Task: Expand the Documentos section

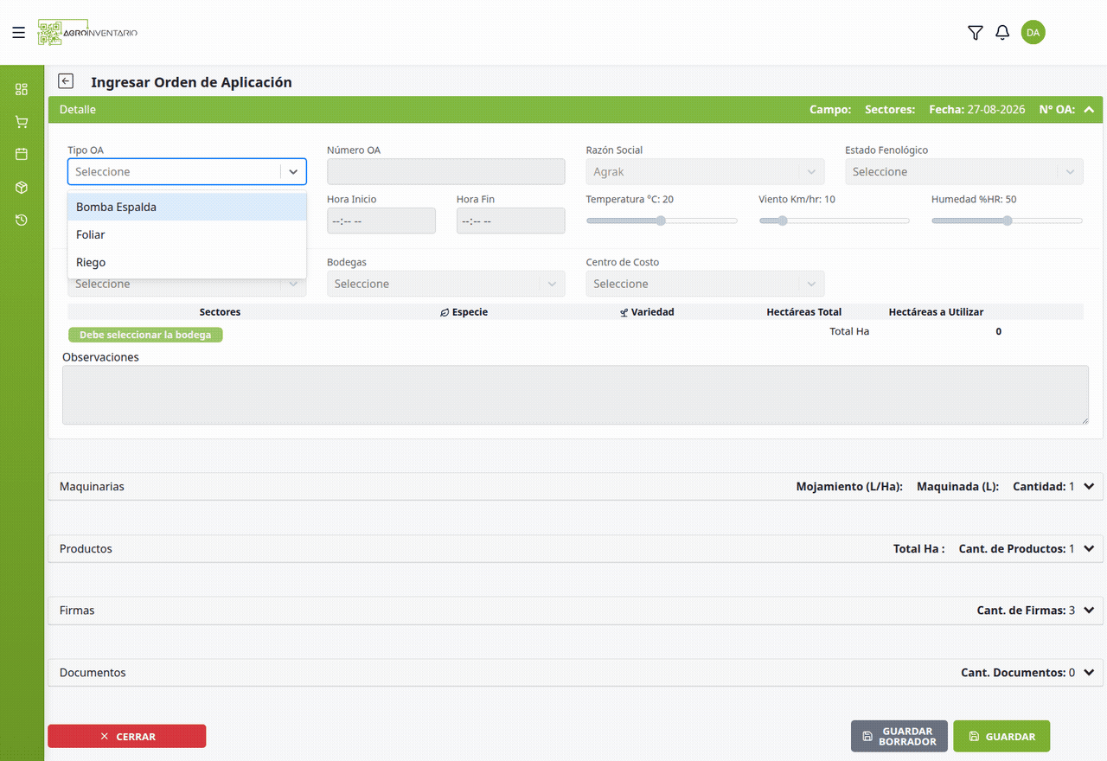Action: point(575,673)
